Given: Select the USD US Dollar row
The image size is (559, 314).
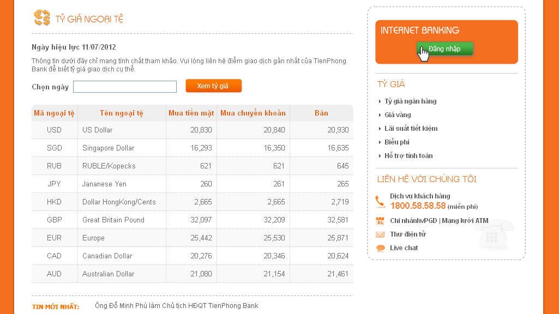Looking at the screenshot, I should [x=192, y=130].
